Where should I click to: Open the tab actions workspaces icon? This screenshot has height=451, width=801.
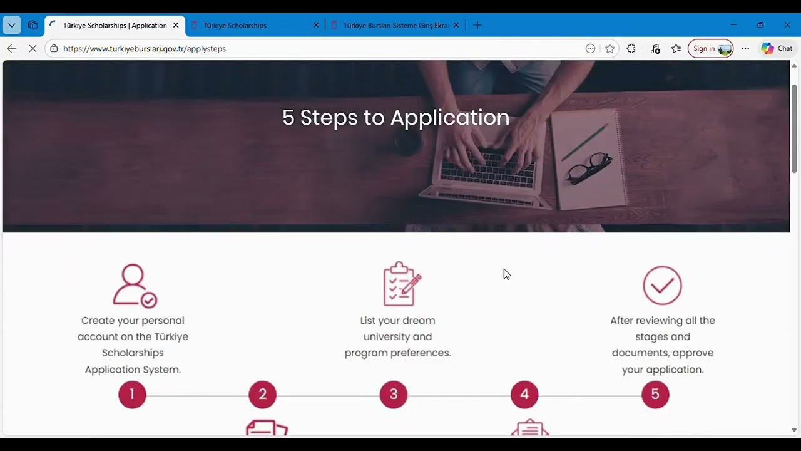tap(33, 25)
